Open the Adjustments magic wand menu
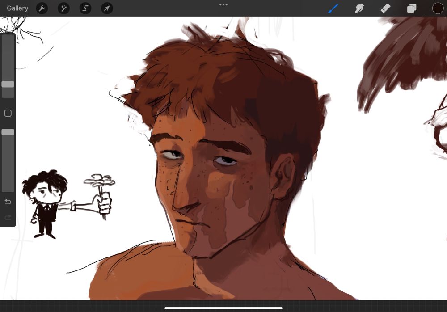Screen dimensions: 447x312 tap(63, 8)
